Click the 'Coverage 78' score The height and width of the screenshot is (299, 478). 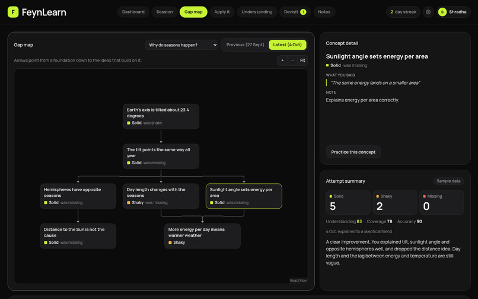(x=380, y=221)
